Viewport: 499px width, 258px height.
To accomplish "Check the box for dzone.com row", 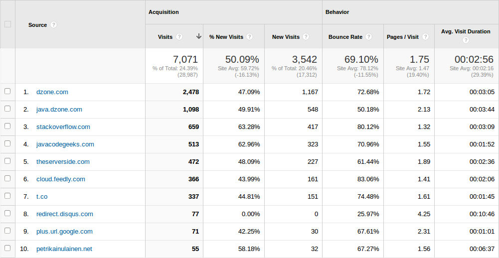I will (7, 91).
